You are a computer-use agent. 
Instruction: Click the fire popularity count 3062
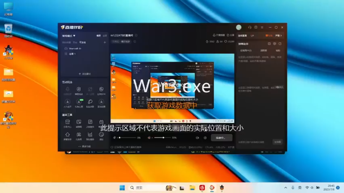coord(210,41)
